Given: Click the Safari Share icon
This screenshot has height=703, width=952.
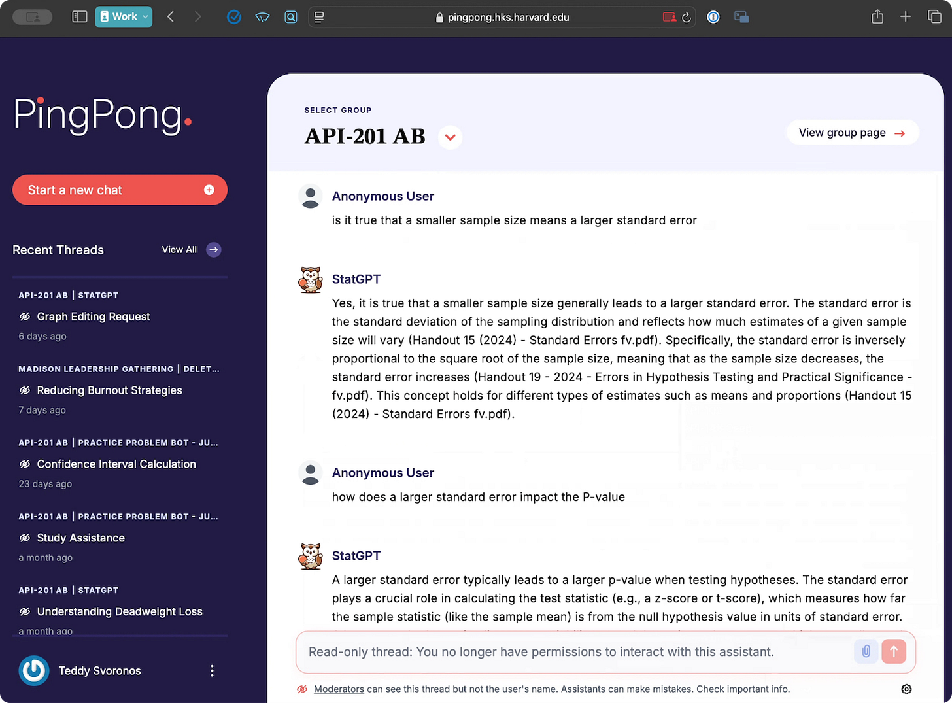Looking at the screenshot, I should click(x=877, y=17).
